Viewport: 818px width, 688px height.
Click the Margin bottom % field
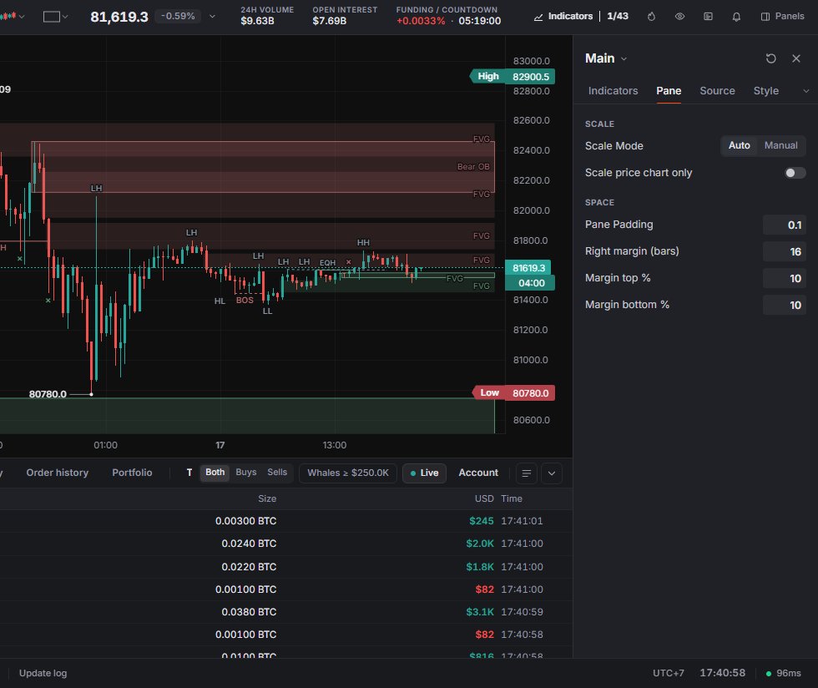(784, 305)
